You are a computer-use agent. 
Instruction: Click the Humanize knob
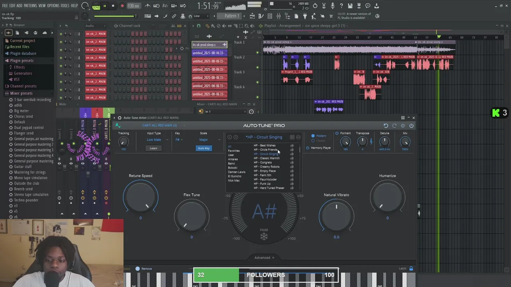coord(387,197)
